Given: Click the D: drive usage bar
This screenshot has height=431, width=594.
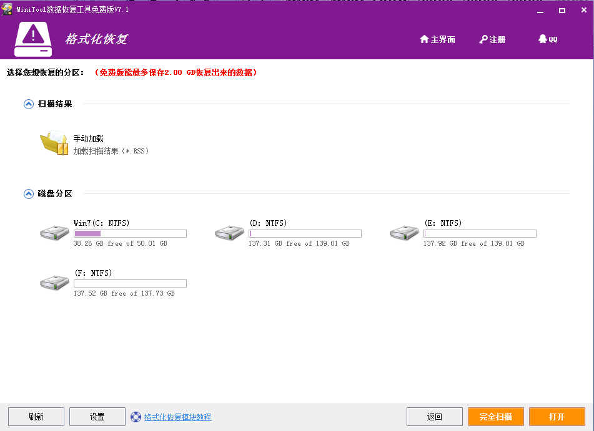Looking at the screenshot, I should (305, 233).
